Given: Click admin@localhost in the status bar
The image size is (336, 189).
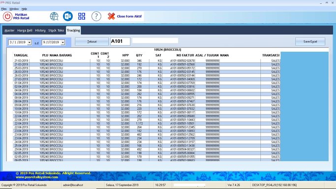Looking at the screenshot, I should pos(73,185).
